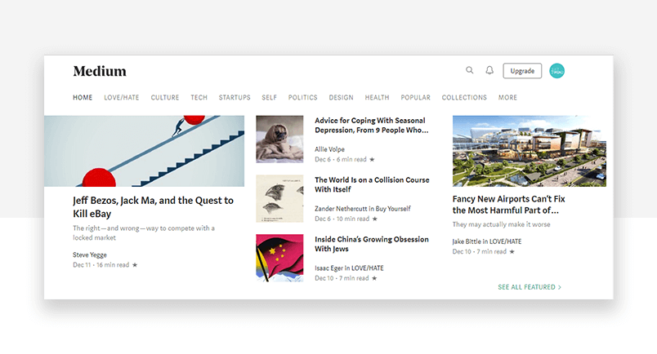This screenshot has height=354, width=657.
Task: Click the Upgrade button
Action: click(x=522, y=71)
